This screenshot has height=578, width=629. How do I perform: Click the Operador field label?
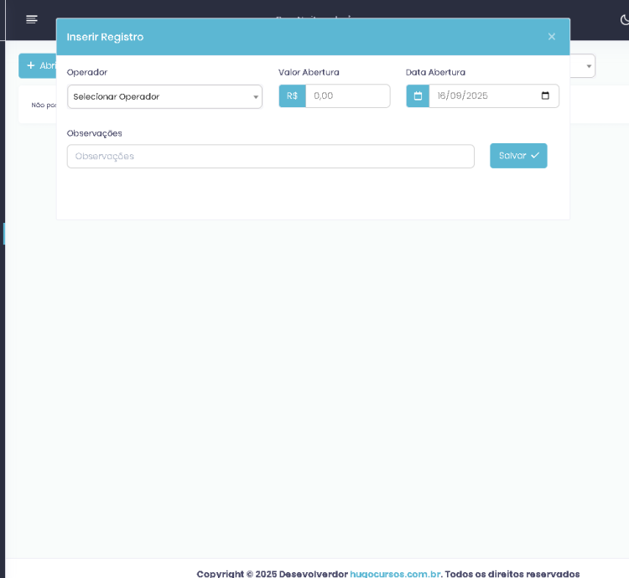(x=87, y=72)
